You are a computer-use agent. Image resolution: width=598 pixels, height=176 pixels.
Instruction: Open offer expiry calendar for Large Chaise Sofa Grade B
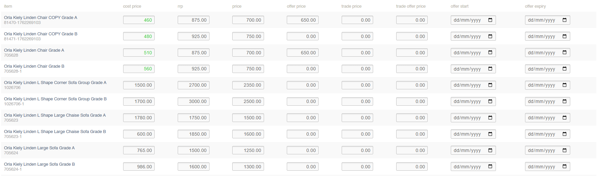[x=565, y=134]
